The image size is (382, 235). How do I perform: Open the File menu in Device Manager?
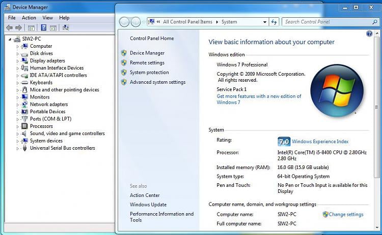12,18
